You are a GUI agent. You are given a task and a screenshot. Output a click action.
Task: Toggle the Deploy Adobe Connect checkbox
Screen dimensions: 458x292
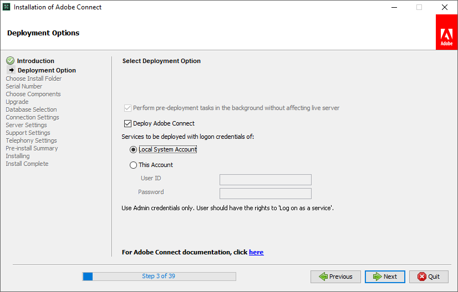tap(128, 123)
